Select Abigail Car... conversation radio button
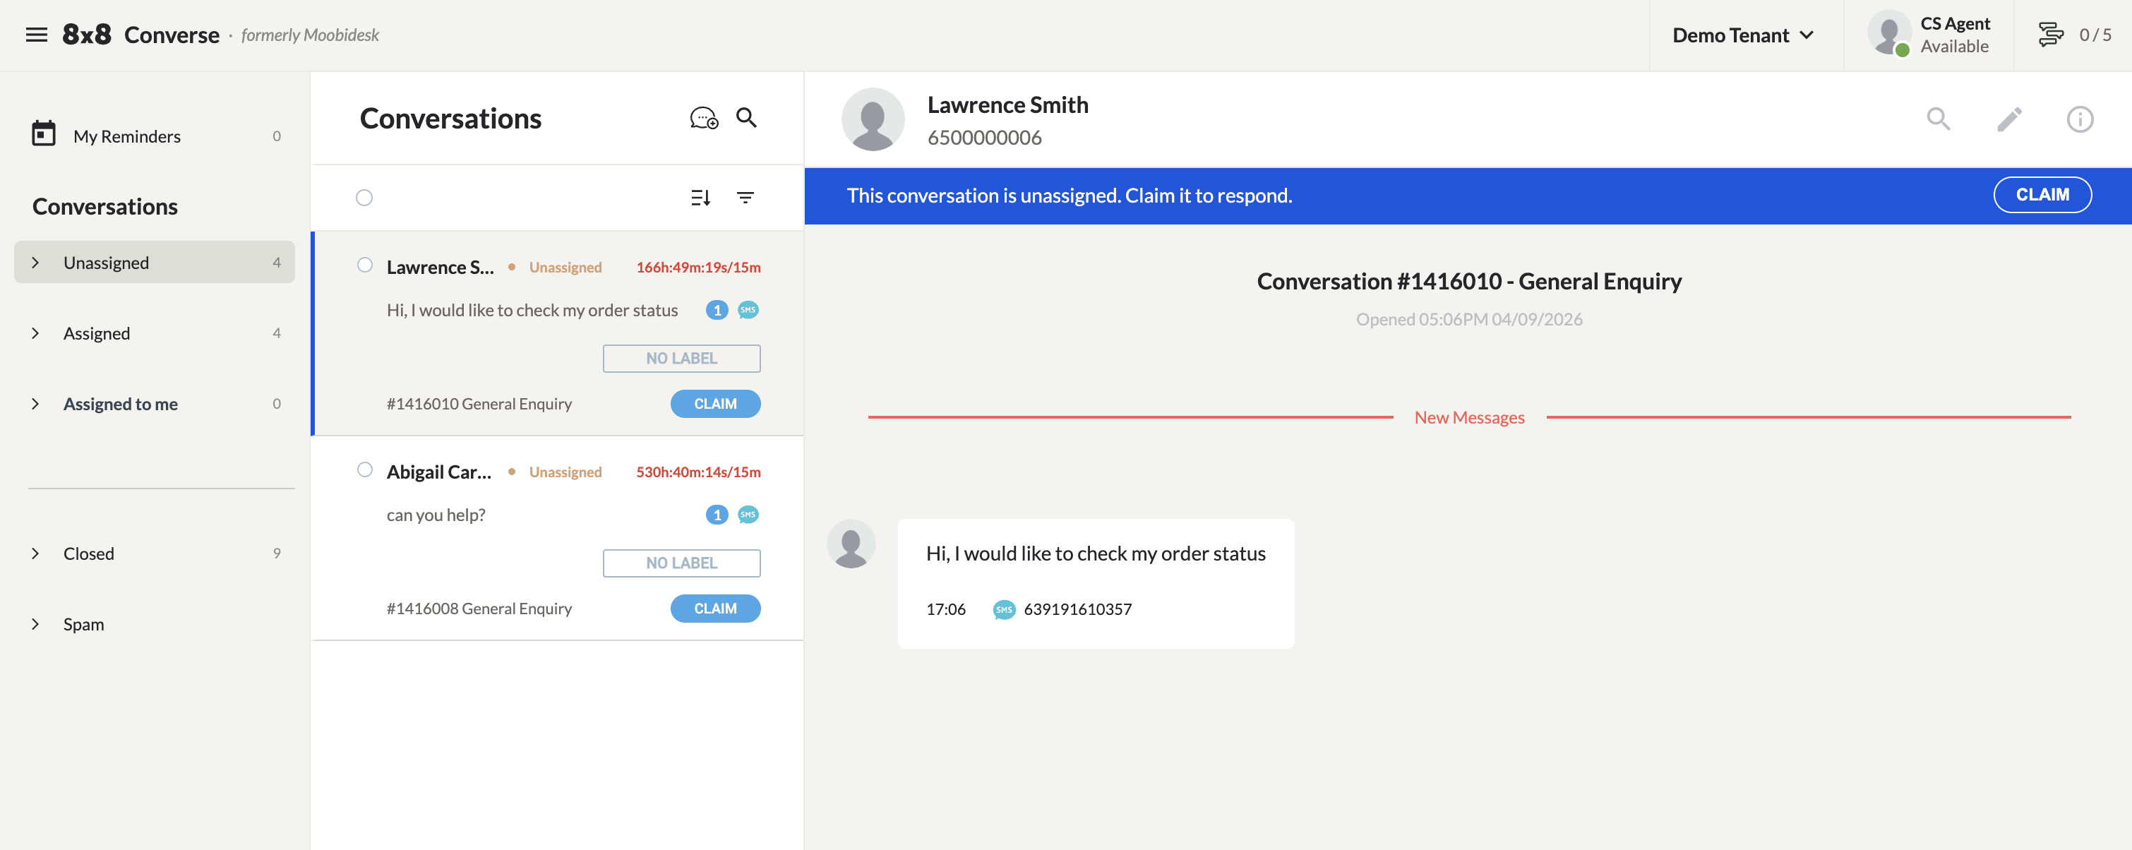2132x850 pixels. click(x=365, y=469)
